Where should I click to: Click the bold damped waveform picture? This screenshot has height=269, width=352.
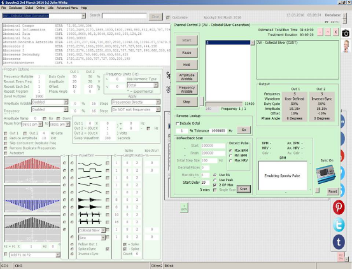tap(90, 207)
